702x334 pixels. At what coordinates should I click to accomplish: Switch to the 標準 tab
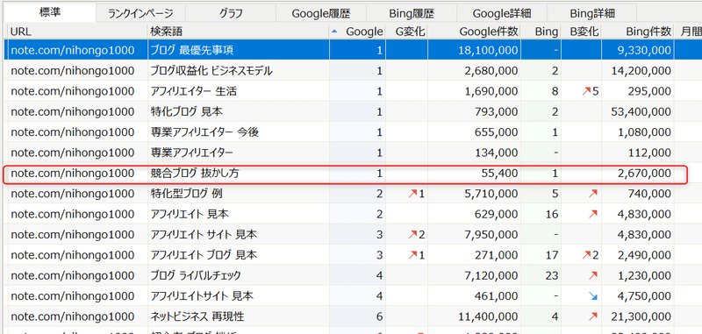click(x=51, y=12)
